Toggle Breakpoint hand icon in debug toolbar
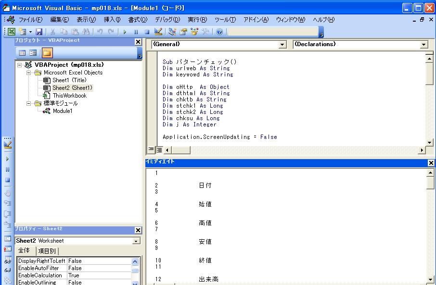Viewport: 436px width, 285px height. tap(8, 193)
